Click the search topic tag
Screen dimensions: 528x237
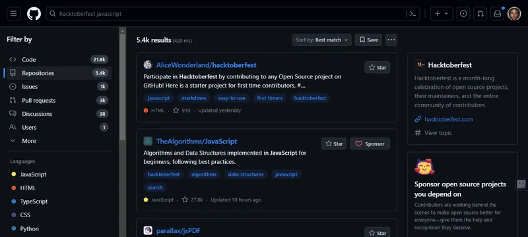pyautogui.click(x=155, y=188)
